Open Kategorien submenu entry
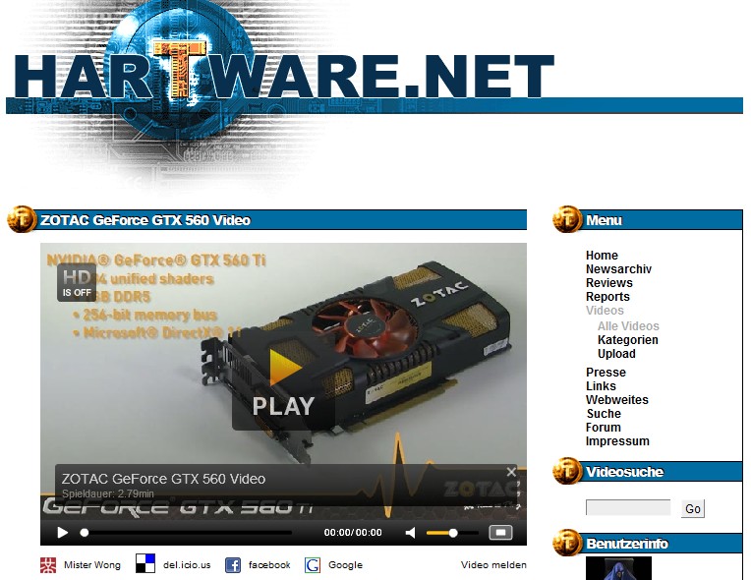The height and width of the screenshot is (580, 751). click(x=627, y=340)
